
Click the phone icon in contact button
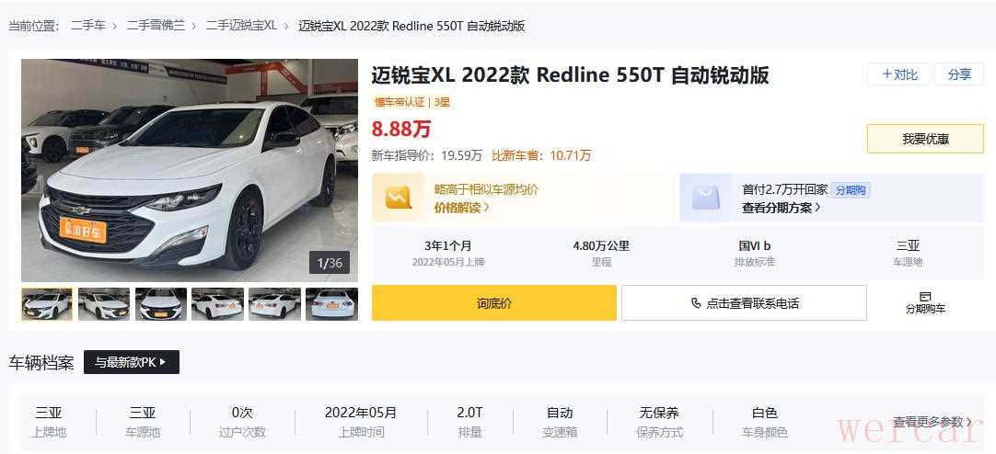pyautogui.click(x=696, y=303)
